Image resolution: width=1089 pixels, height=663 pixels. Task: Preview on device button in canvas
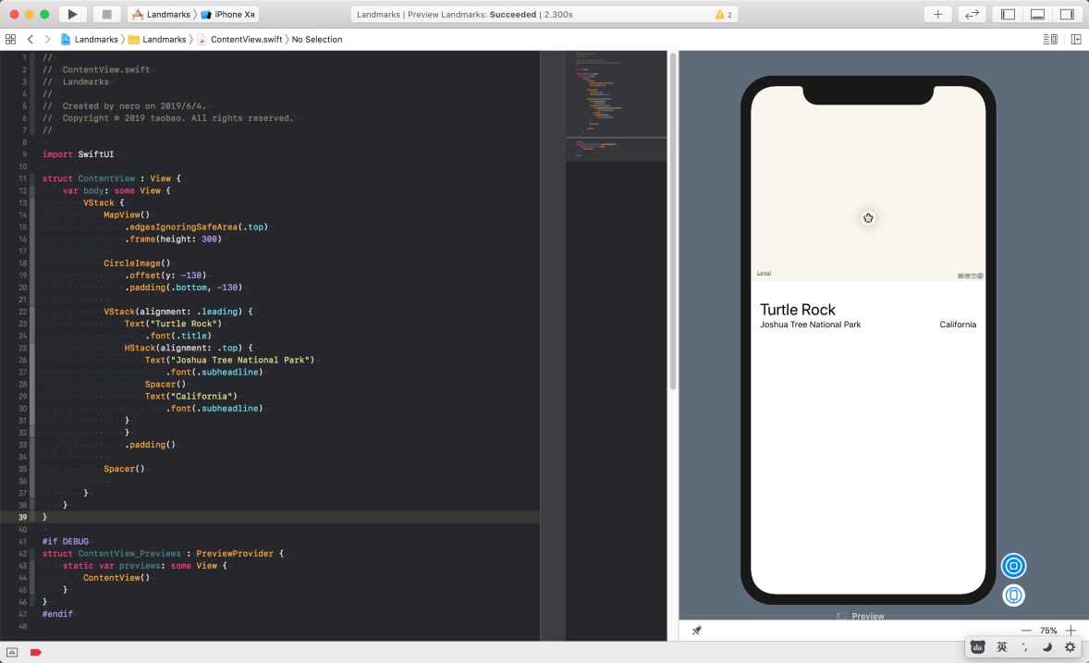click(1013, 595)
